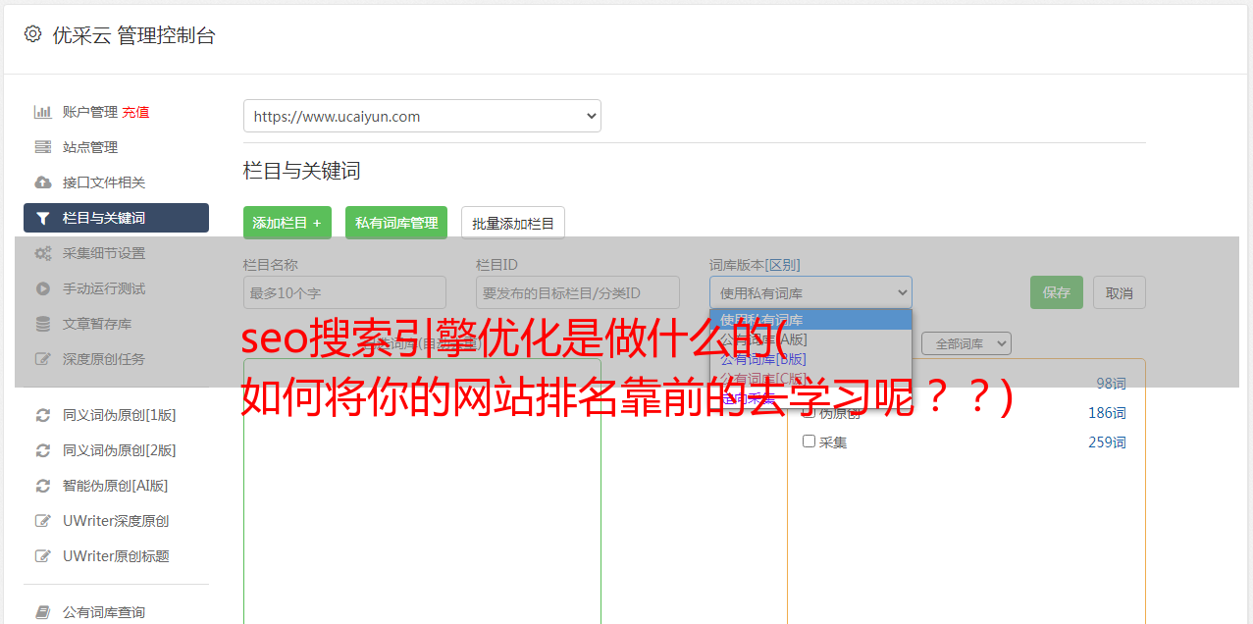Click the 批量添加栏目 button
The image size is (1253, 624).
pyautogui.click(x=513, y=223)
